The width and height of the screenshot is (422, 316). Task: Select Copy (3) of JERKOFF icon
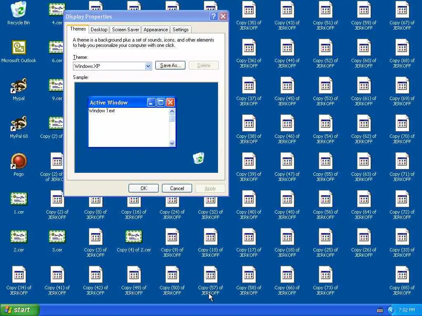click(x=95, y=237)
